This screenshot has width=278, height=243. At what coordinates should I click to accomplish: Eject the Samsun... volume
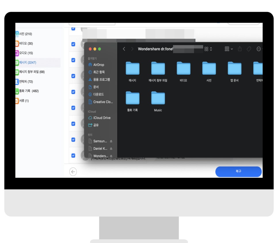111,141
